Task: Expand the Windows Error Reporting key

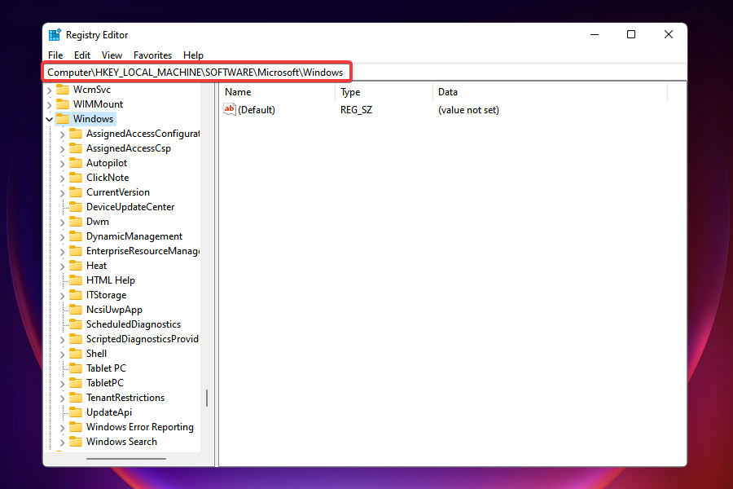Action: (62, 427)
